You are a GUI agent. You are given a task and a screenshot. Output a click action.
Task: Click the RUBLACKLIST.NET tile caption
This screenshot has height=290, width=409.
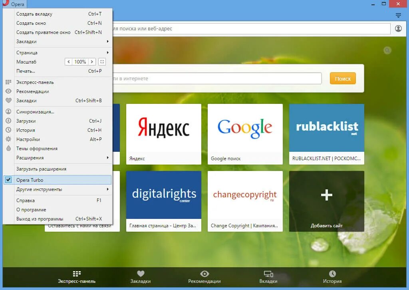coord(326,159)
